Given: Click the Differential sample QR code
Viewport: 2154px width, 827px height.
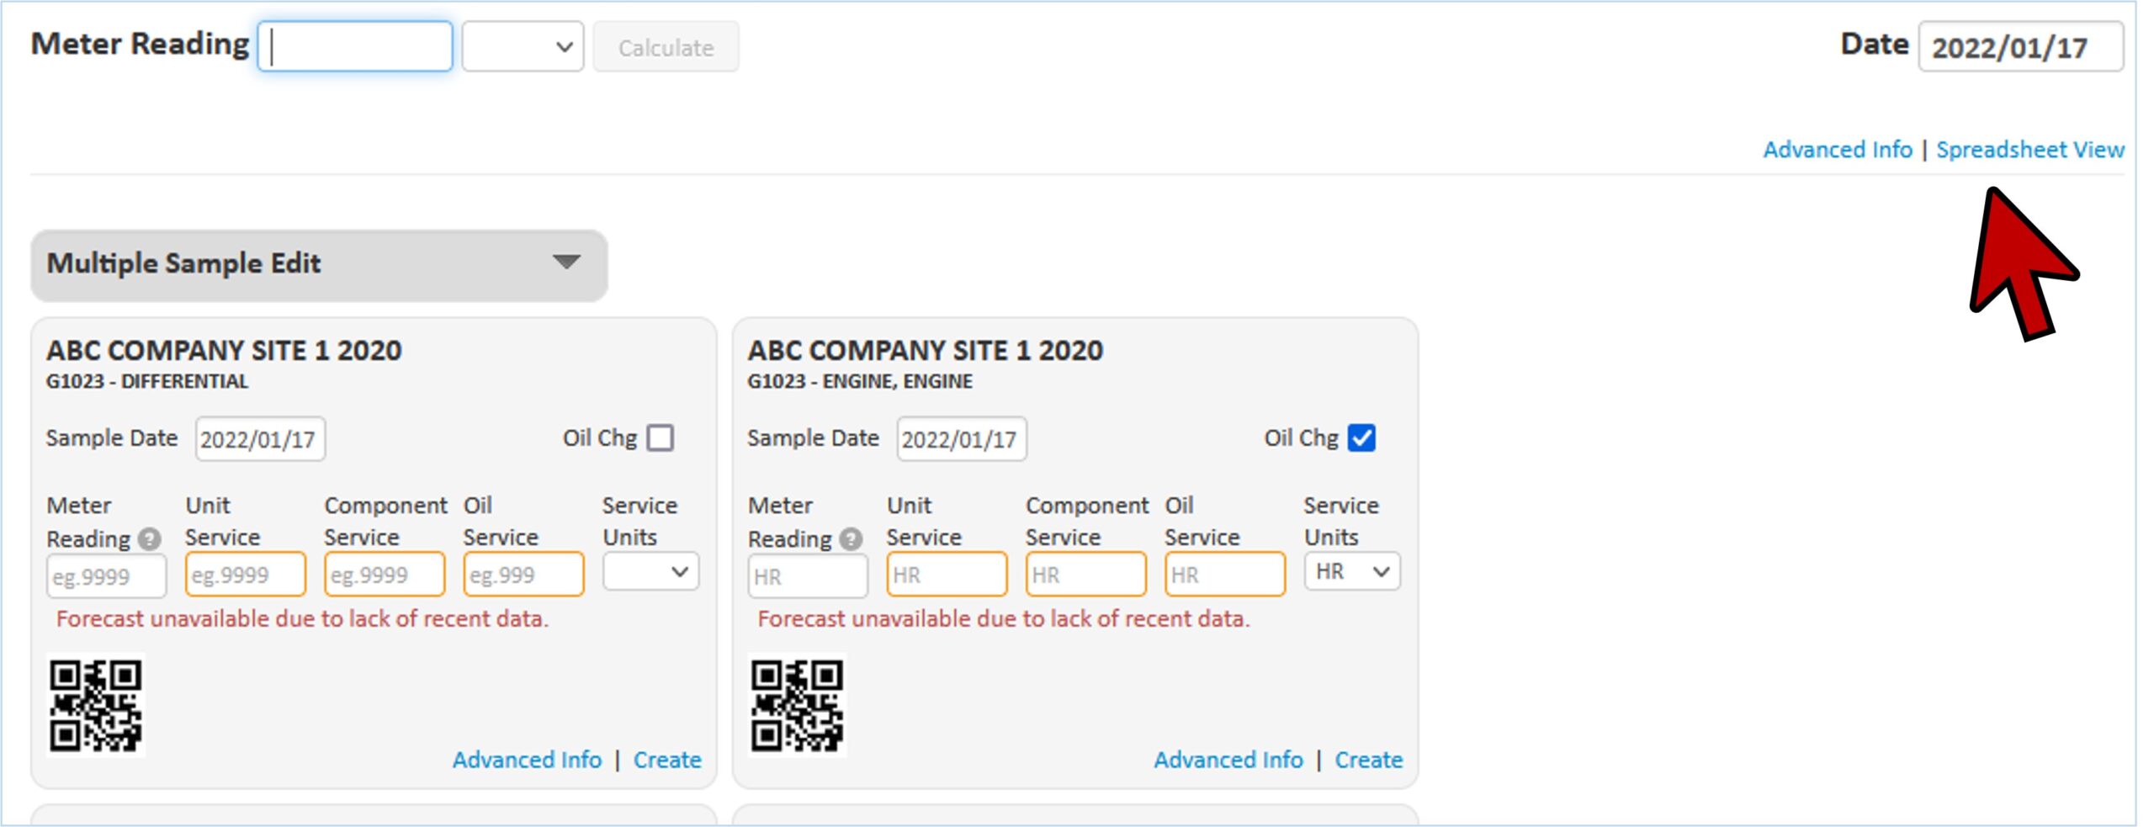Looking at the screenshot, I should (95, 705).
